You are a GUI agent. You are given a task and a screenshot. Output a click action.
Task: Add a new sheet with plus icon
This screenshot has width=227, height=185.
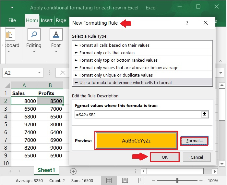pyautogui.click(x=73, y=171)
